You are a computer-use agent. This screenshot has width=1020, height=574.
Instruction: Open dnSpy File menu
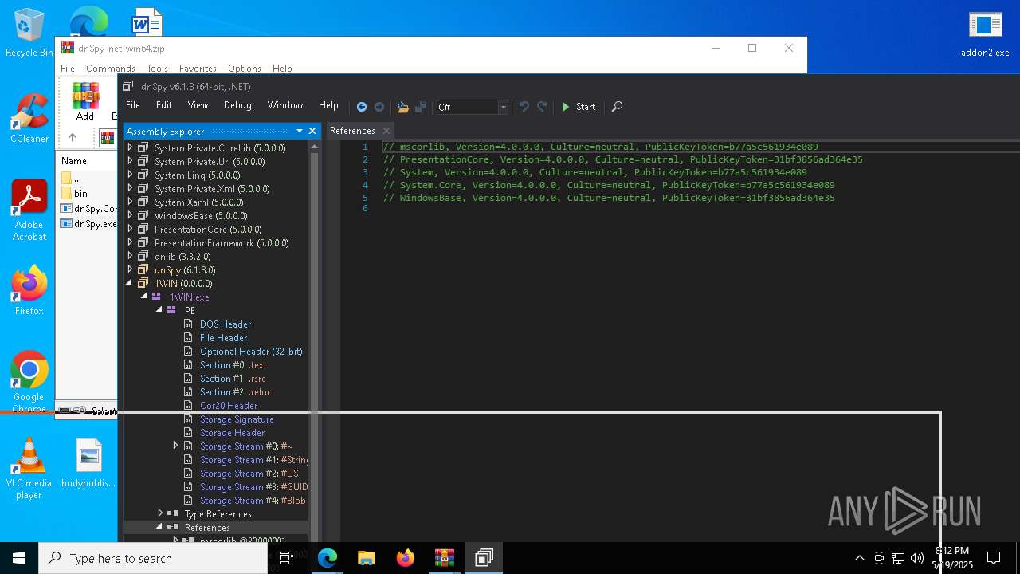(x=133, y=105)
